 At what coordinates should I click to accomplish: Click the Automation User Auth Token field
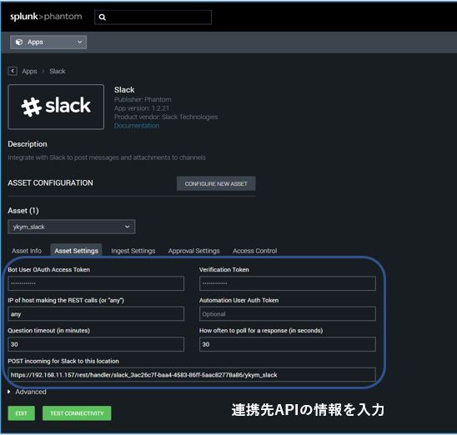[x=288, y=314]
